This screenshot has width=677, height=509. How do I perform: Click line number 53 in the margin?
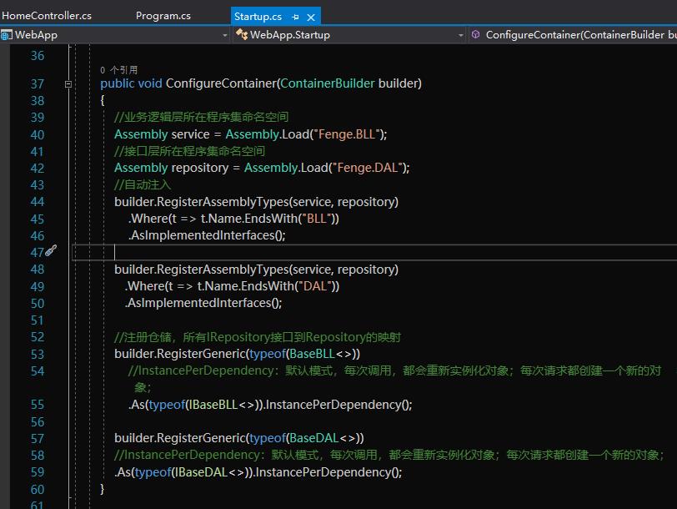pos(37,354)
